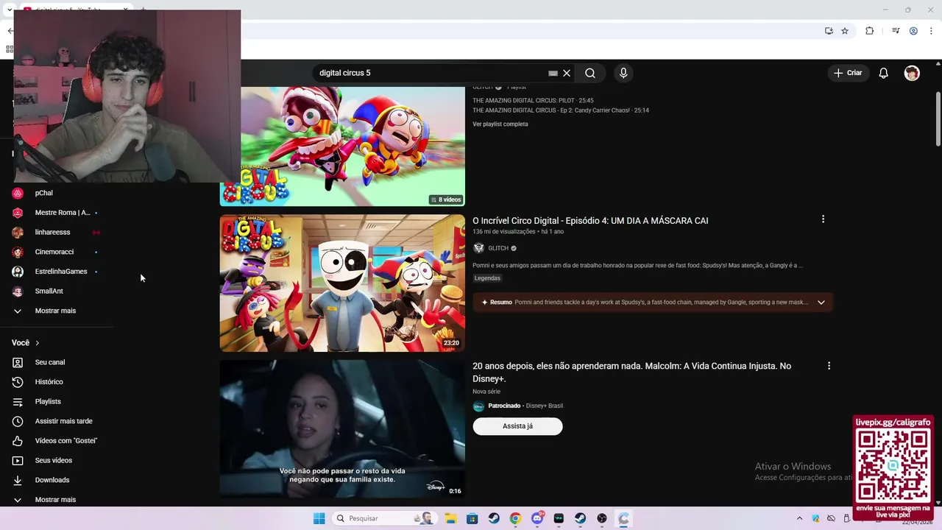This screenshot has height=530, width=942.
Task: Open Microsoft Store from the taskbar
Action: pos(472,518)
